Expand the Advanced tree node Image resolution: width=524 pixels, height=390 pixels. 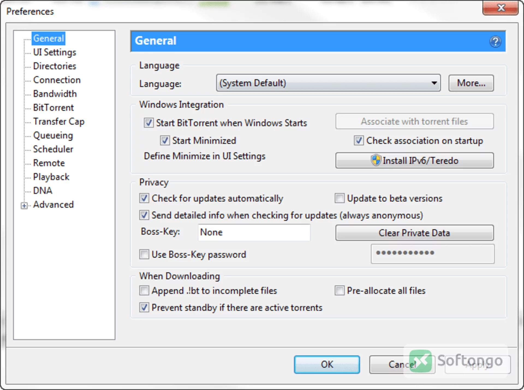click(24, 206)
